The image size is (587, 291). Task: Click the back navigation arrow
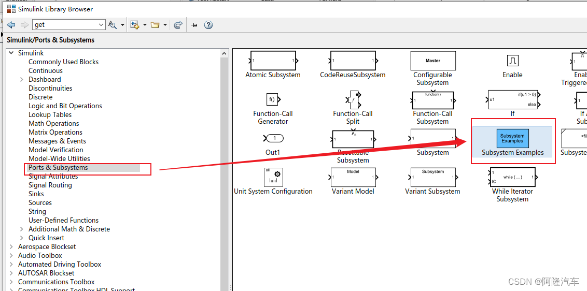(x=11, y=25)
